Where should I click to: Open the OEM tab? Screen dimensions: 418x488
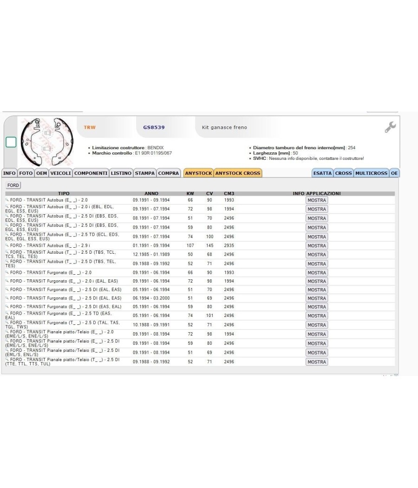point(41,173)
